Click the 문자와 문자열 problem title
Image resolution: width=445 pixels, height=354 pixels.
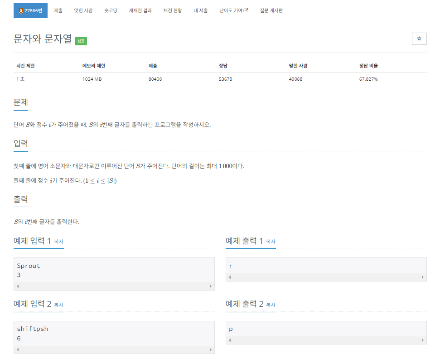(43, 39)
